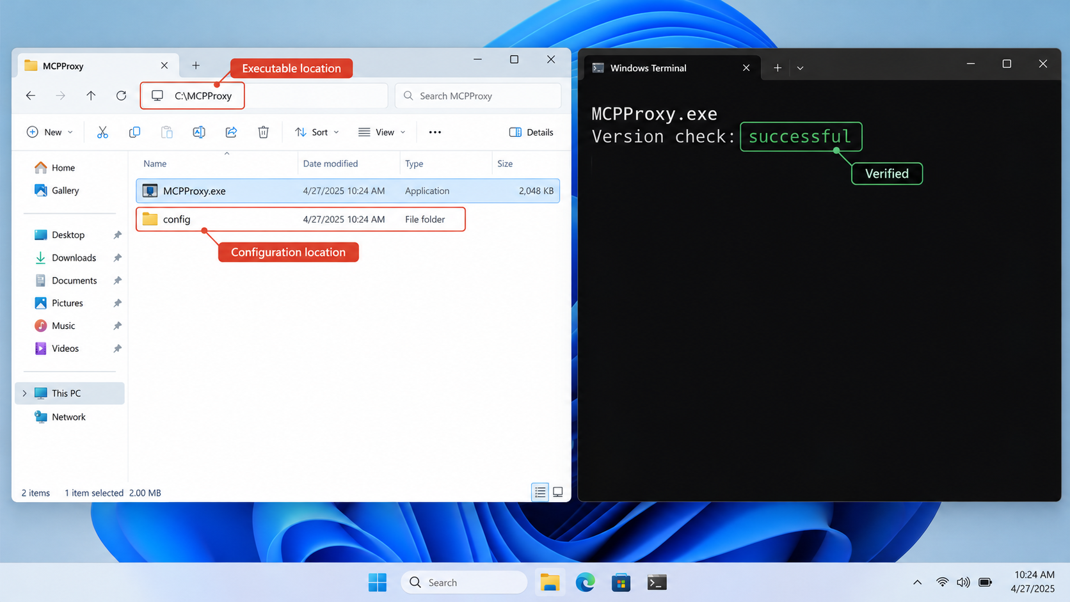
Task: Select the MCPProxy.exe file row
Action: pyautogui.click(x=347, y=191)
